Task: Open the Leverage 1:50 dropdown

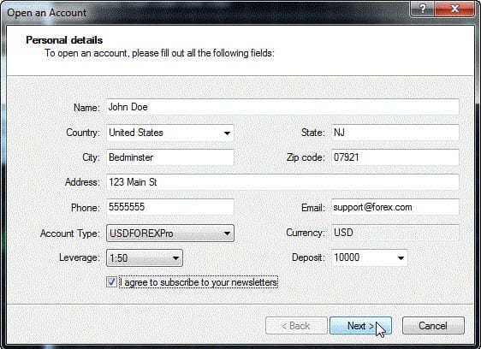Action: point(145,258)
